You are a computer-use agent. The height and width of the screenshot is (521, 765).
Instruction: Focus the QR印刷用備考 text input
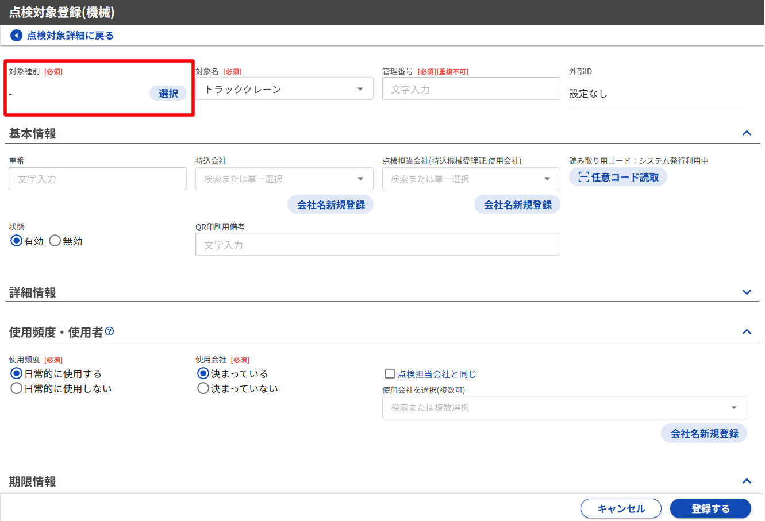(x=378, y=244)
